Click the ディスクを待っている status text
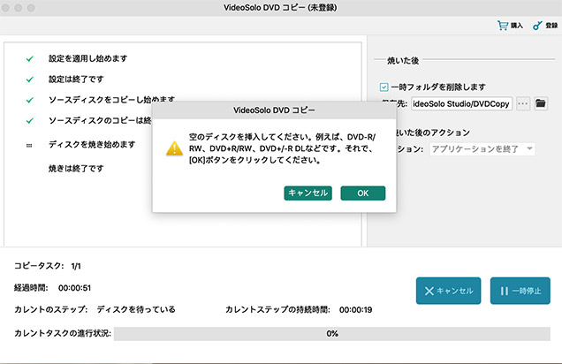The image size is (562, 364). click(x=136, y=309)
